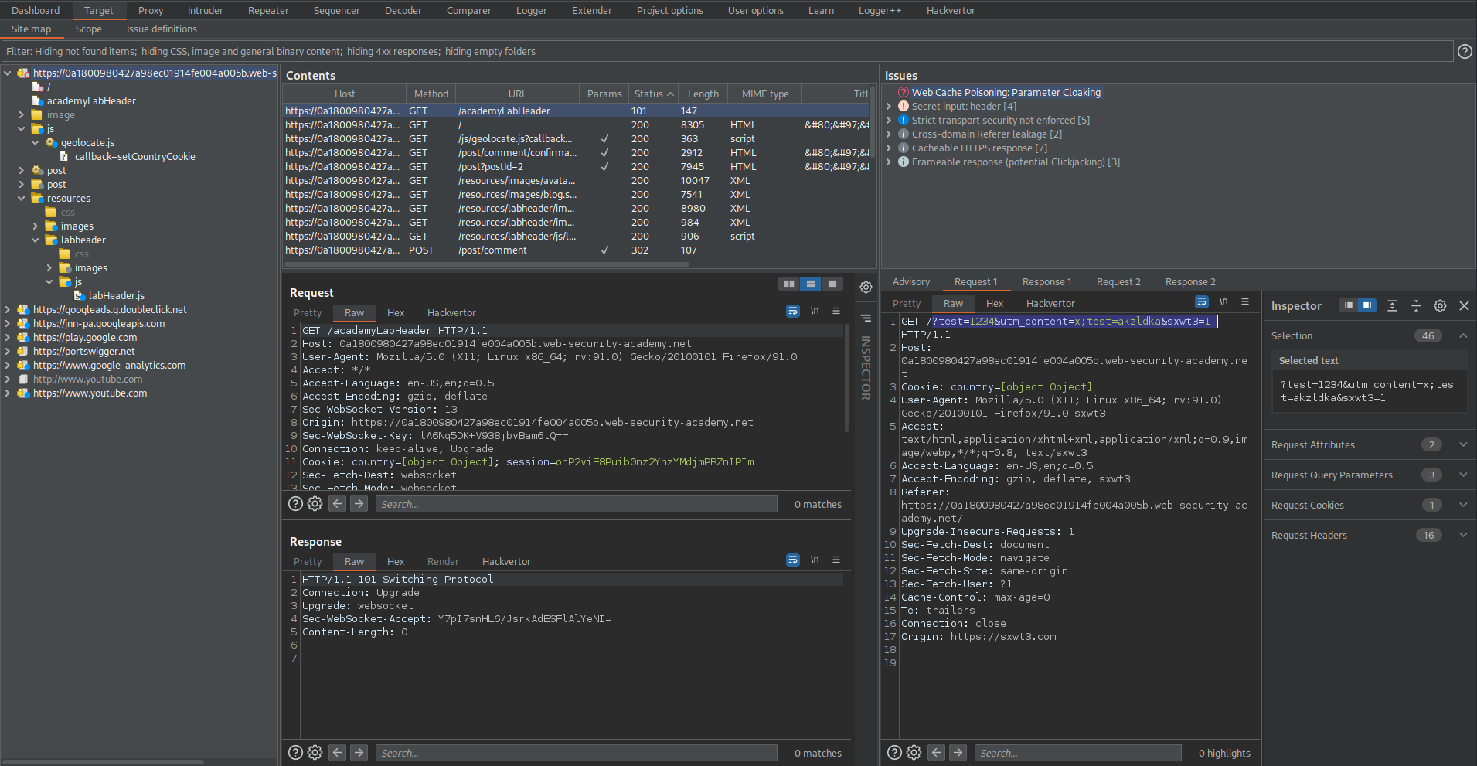Click the Request search input field

coord(577,504)
